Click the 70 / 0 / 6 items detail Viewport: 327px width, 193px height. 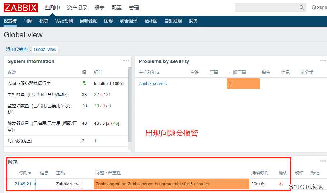[102, 106]
